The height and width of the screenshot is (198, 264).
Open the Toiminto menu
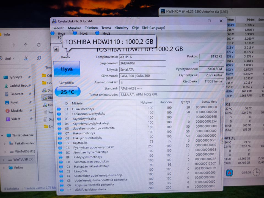pyautogui.click(x=91, y=28)
